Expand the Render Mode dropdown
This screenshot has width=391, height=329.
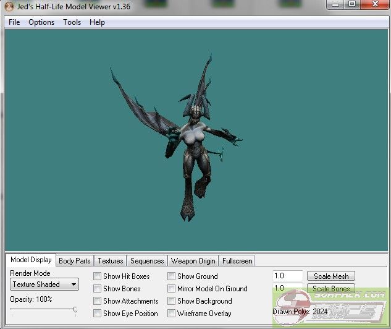click(44, 284)
